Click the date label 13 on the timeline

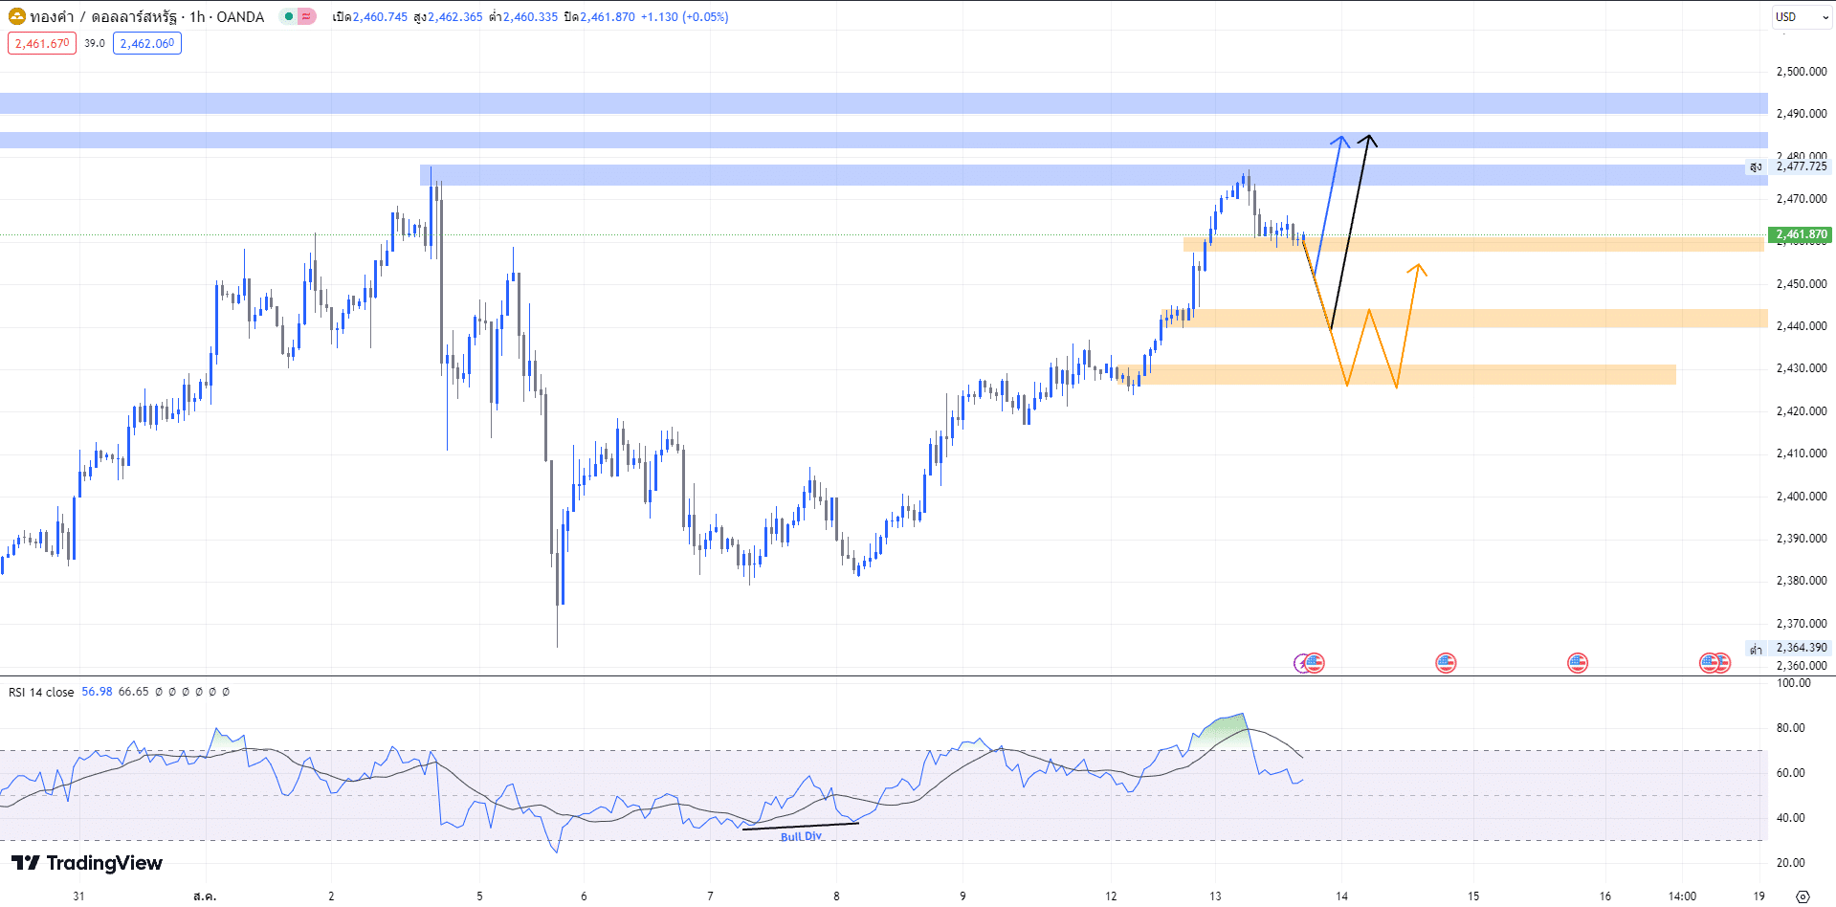[x=1214, y=896]
